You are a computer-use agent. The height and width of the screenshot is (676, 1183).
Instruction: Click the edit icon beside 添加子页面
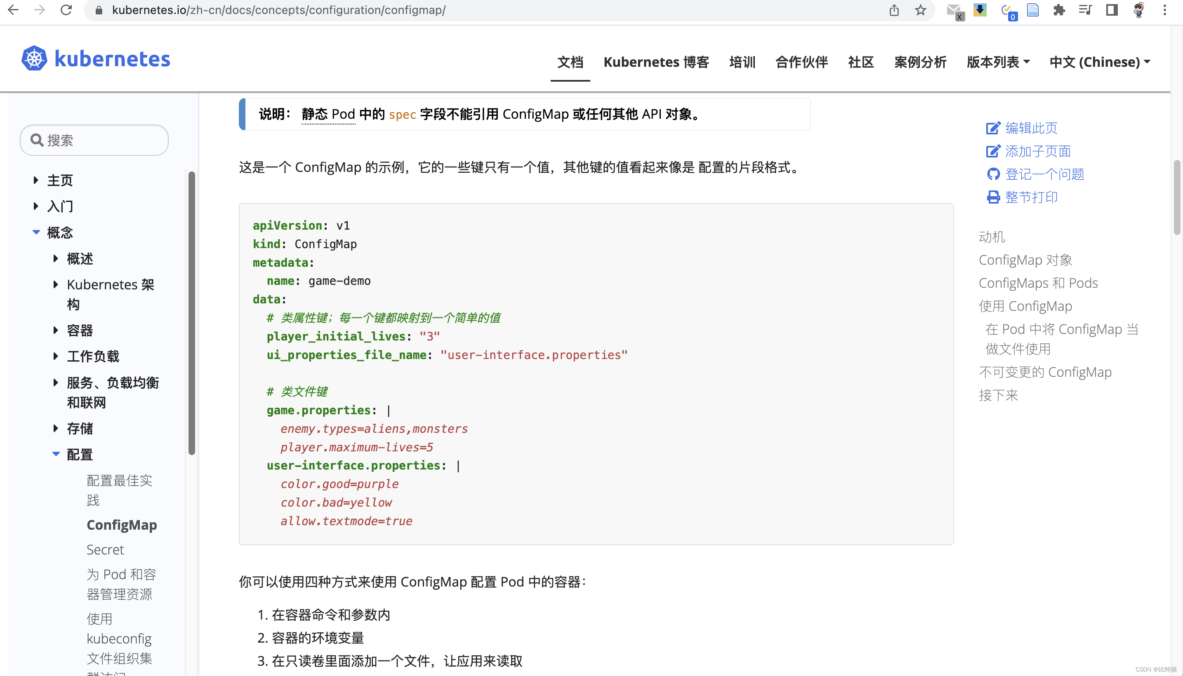point(992,151)
